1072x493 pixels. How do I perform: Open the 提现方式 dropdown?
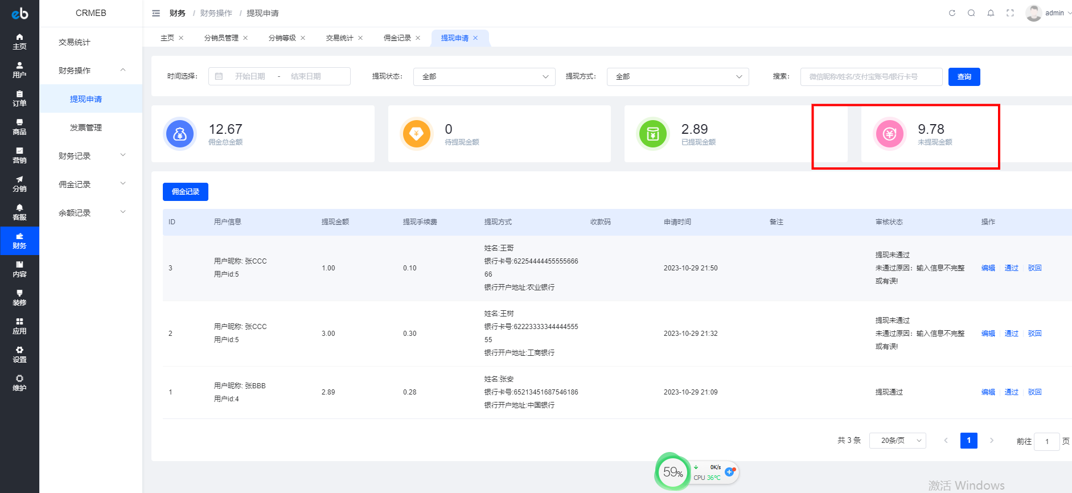coord(678,76)
